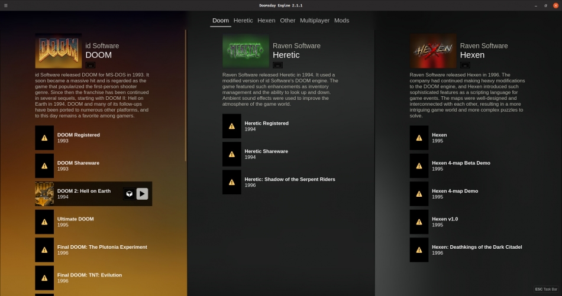This screenshot has width=562, height=296.
Task: Click warning icon beside Hexen 1995 entry
Action: pos(419,138)
